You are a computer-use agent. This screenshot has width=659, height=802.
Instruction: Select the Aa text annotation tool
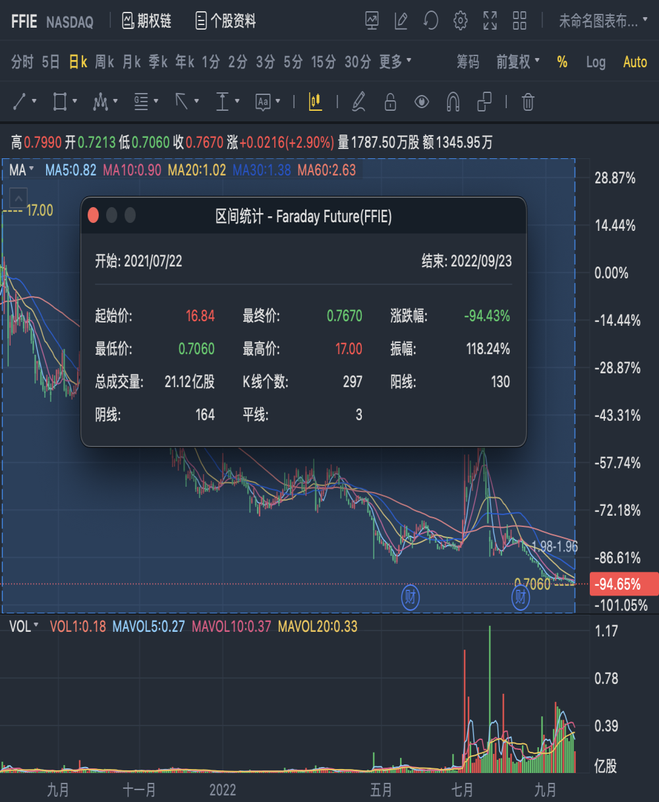tap(264, 102)
